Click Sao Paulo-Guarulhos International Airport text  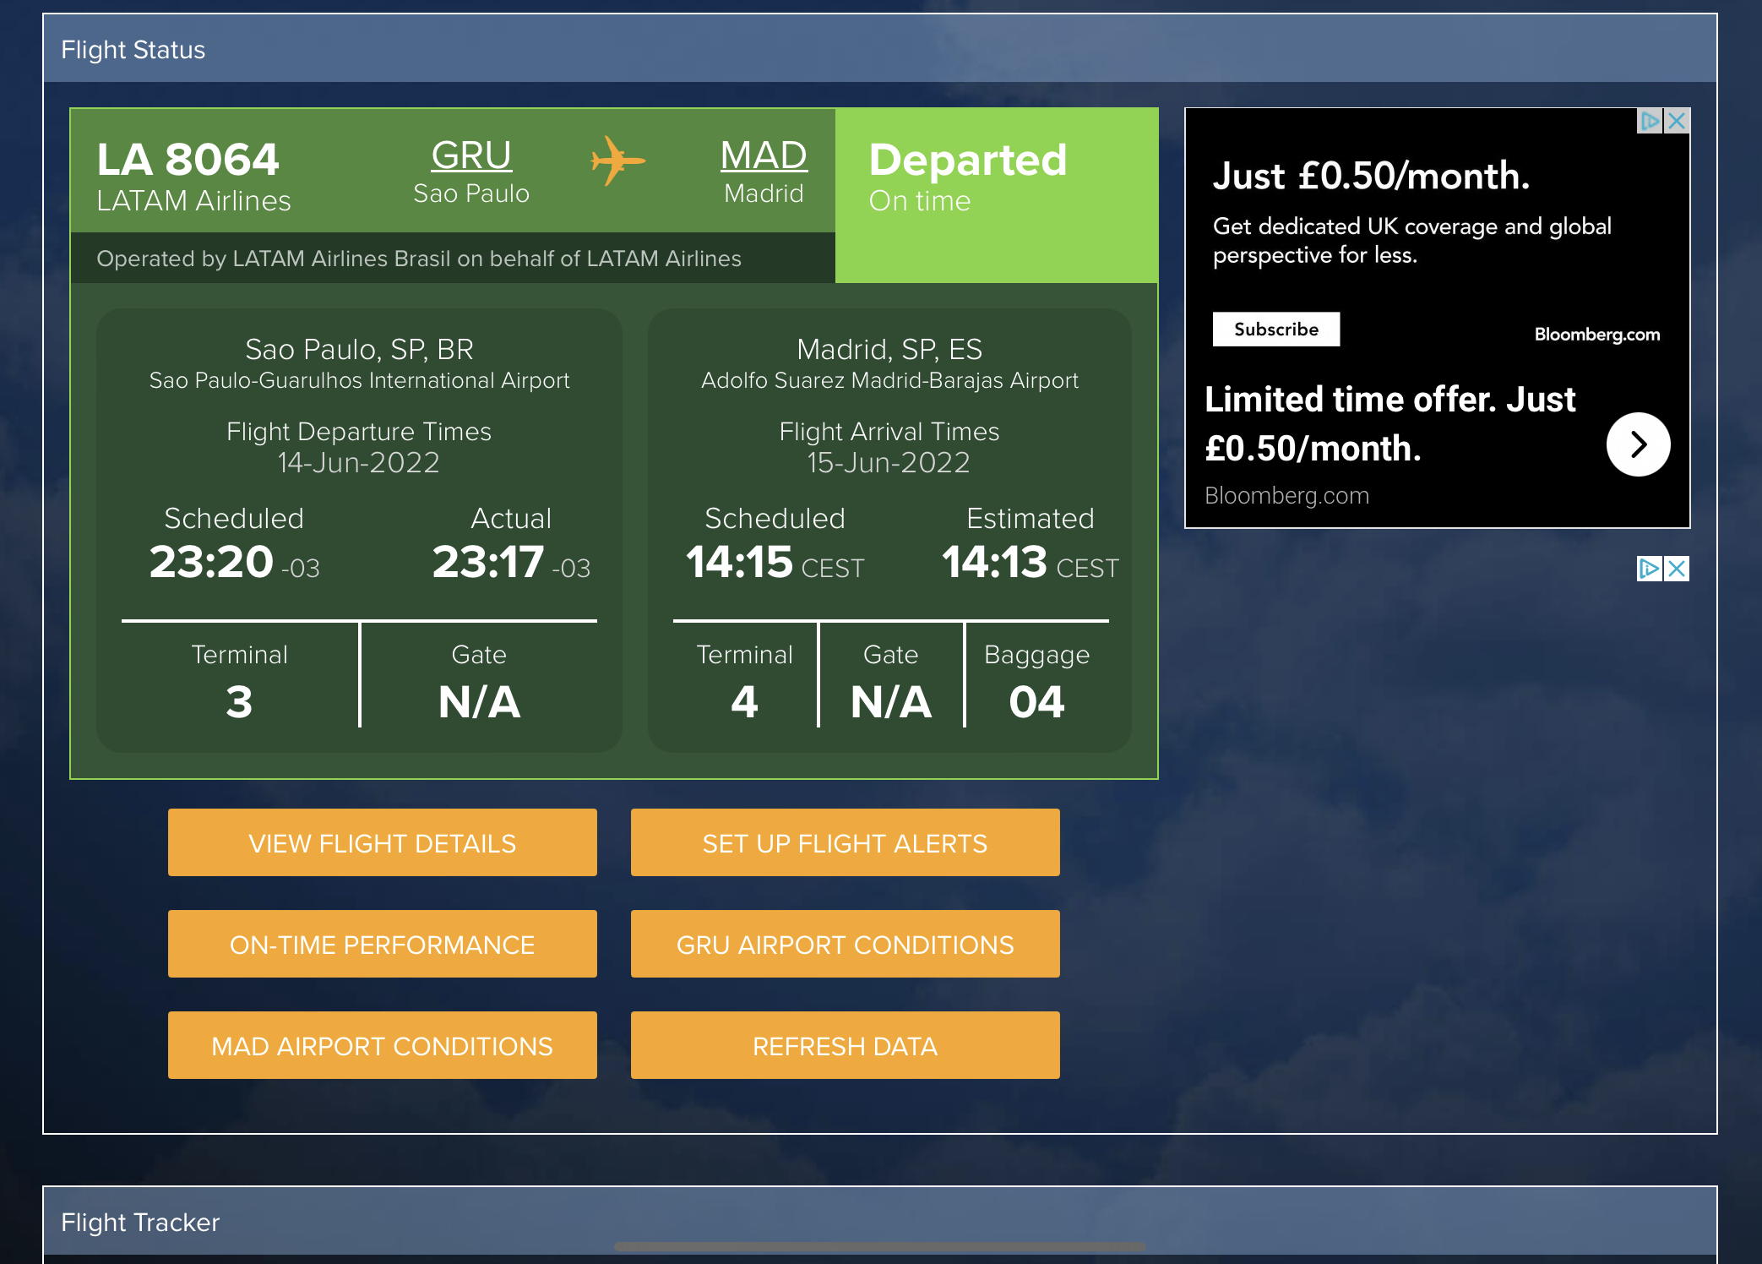(x=359, y=380)
